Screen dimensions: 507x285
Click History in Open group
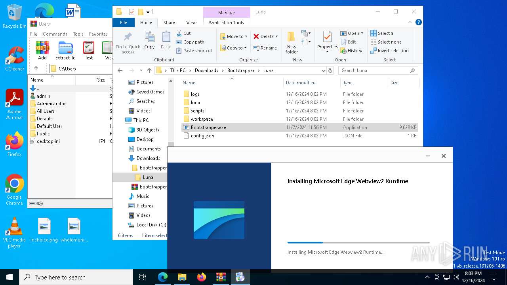pyautogui.click(x=351, y=51)
